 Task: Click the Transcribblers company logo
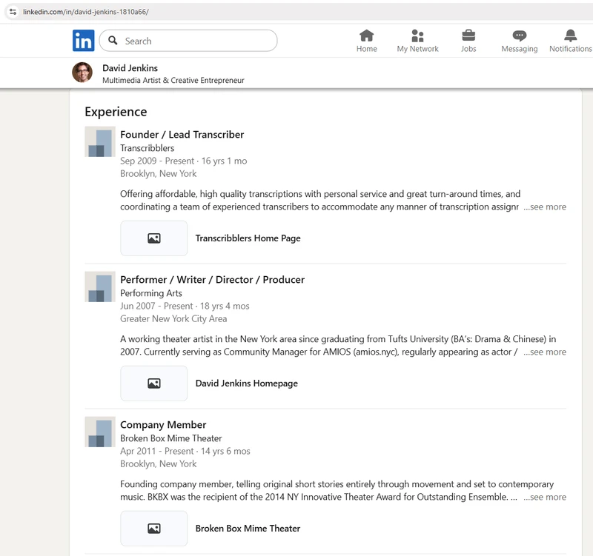pyautogui.click(x=99, y=141)
